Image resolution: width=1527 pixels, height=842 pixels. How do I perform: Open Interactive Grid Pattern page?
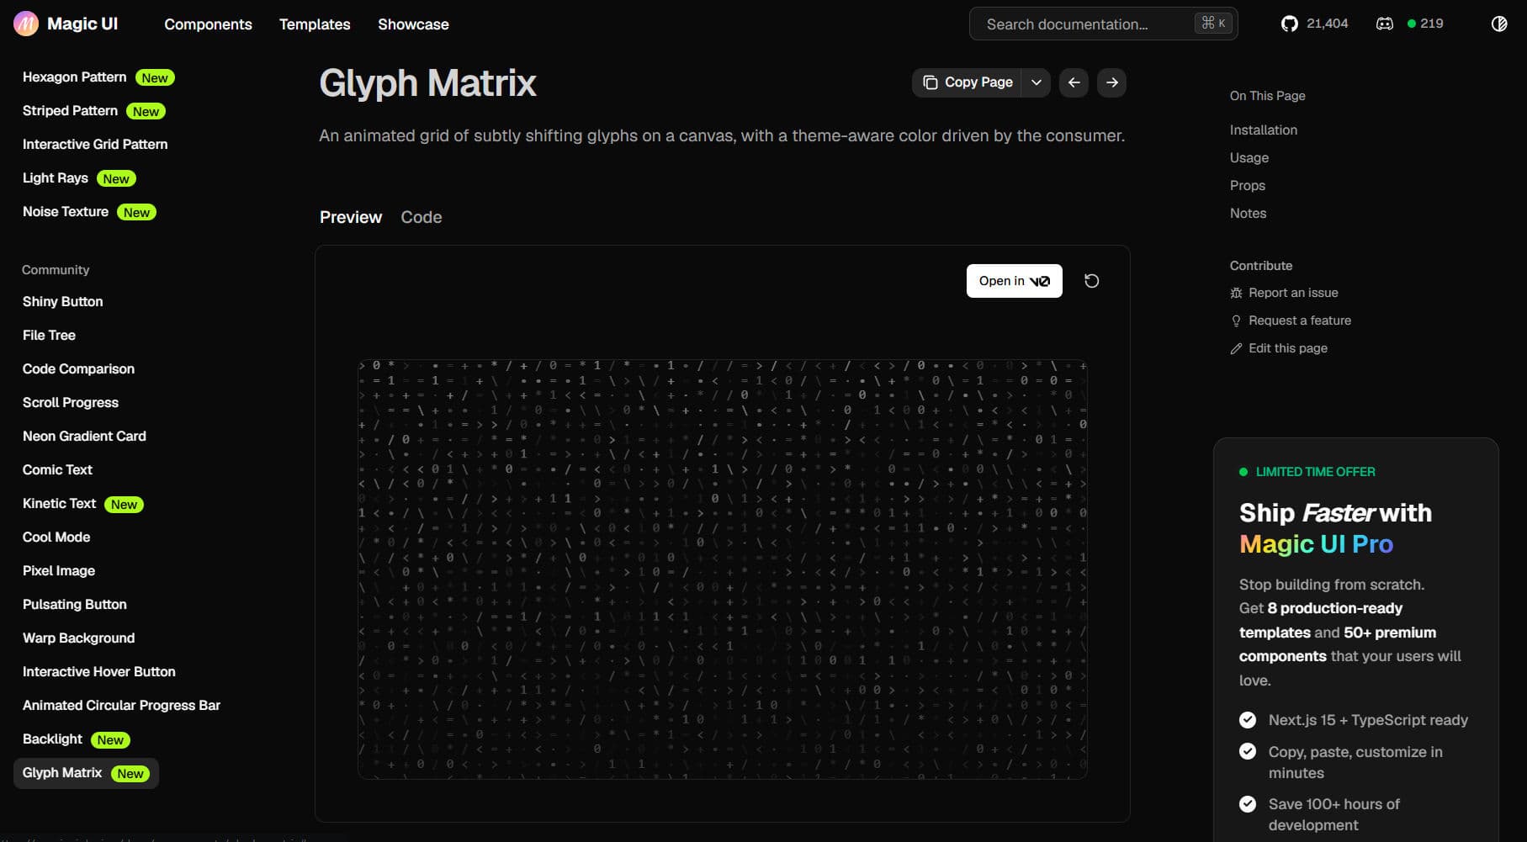95,144
